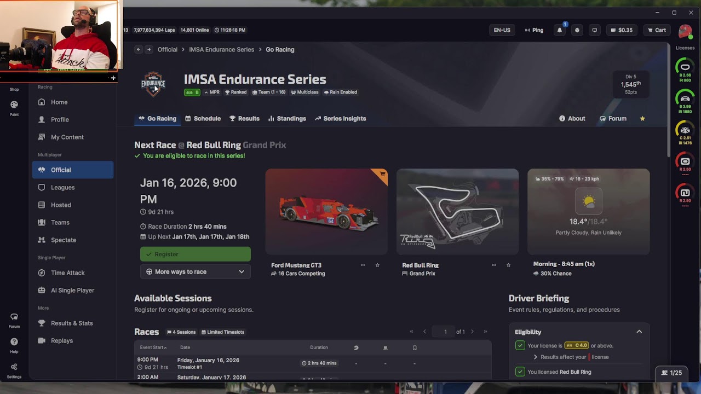Open the About link
Screen dimensions: 701x394
click(x=572, y=118)
